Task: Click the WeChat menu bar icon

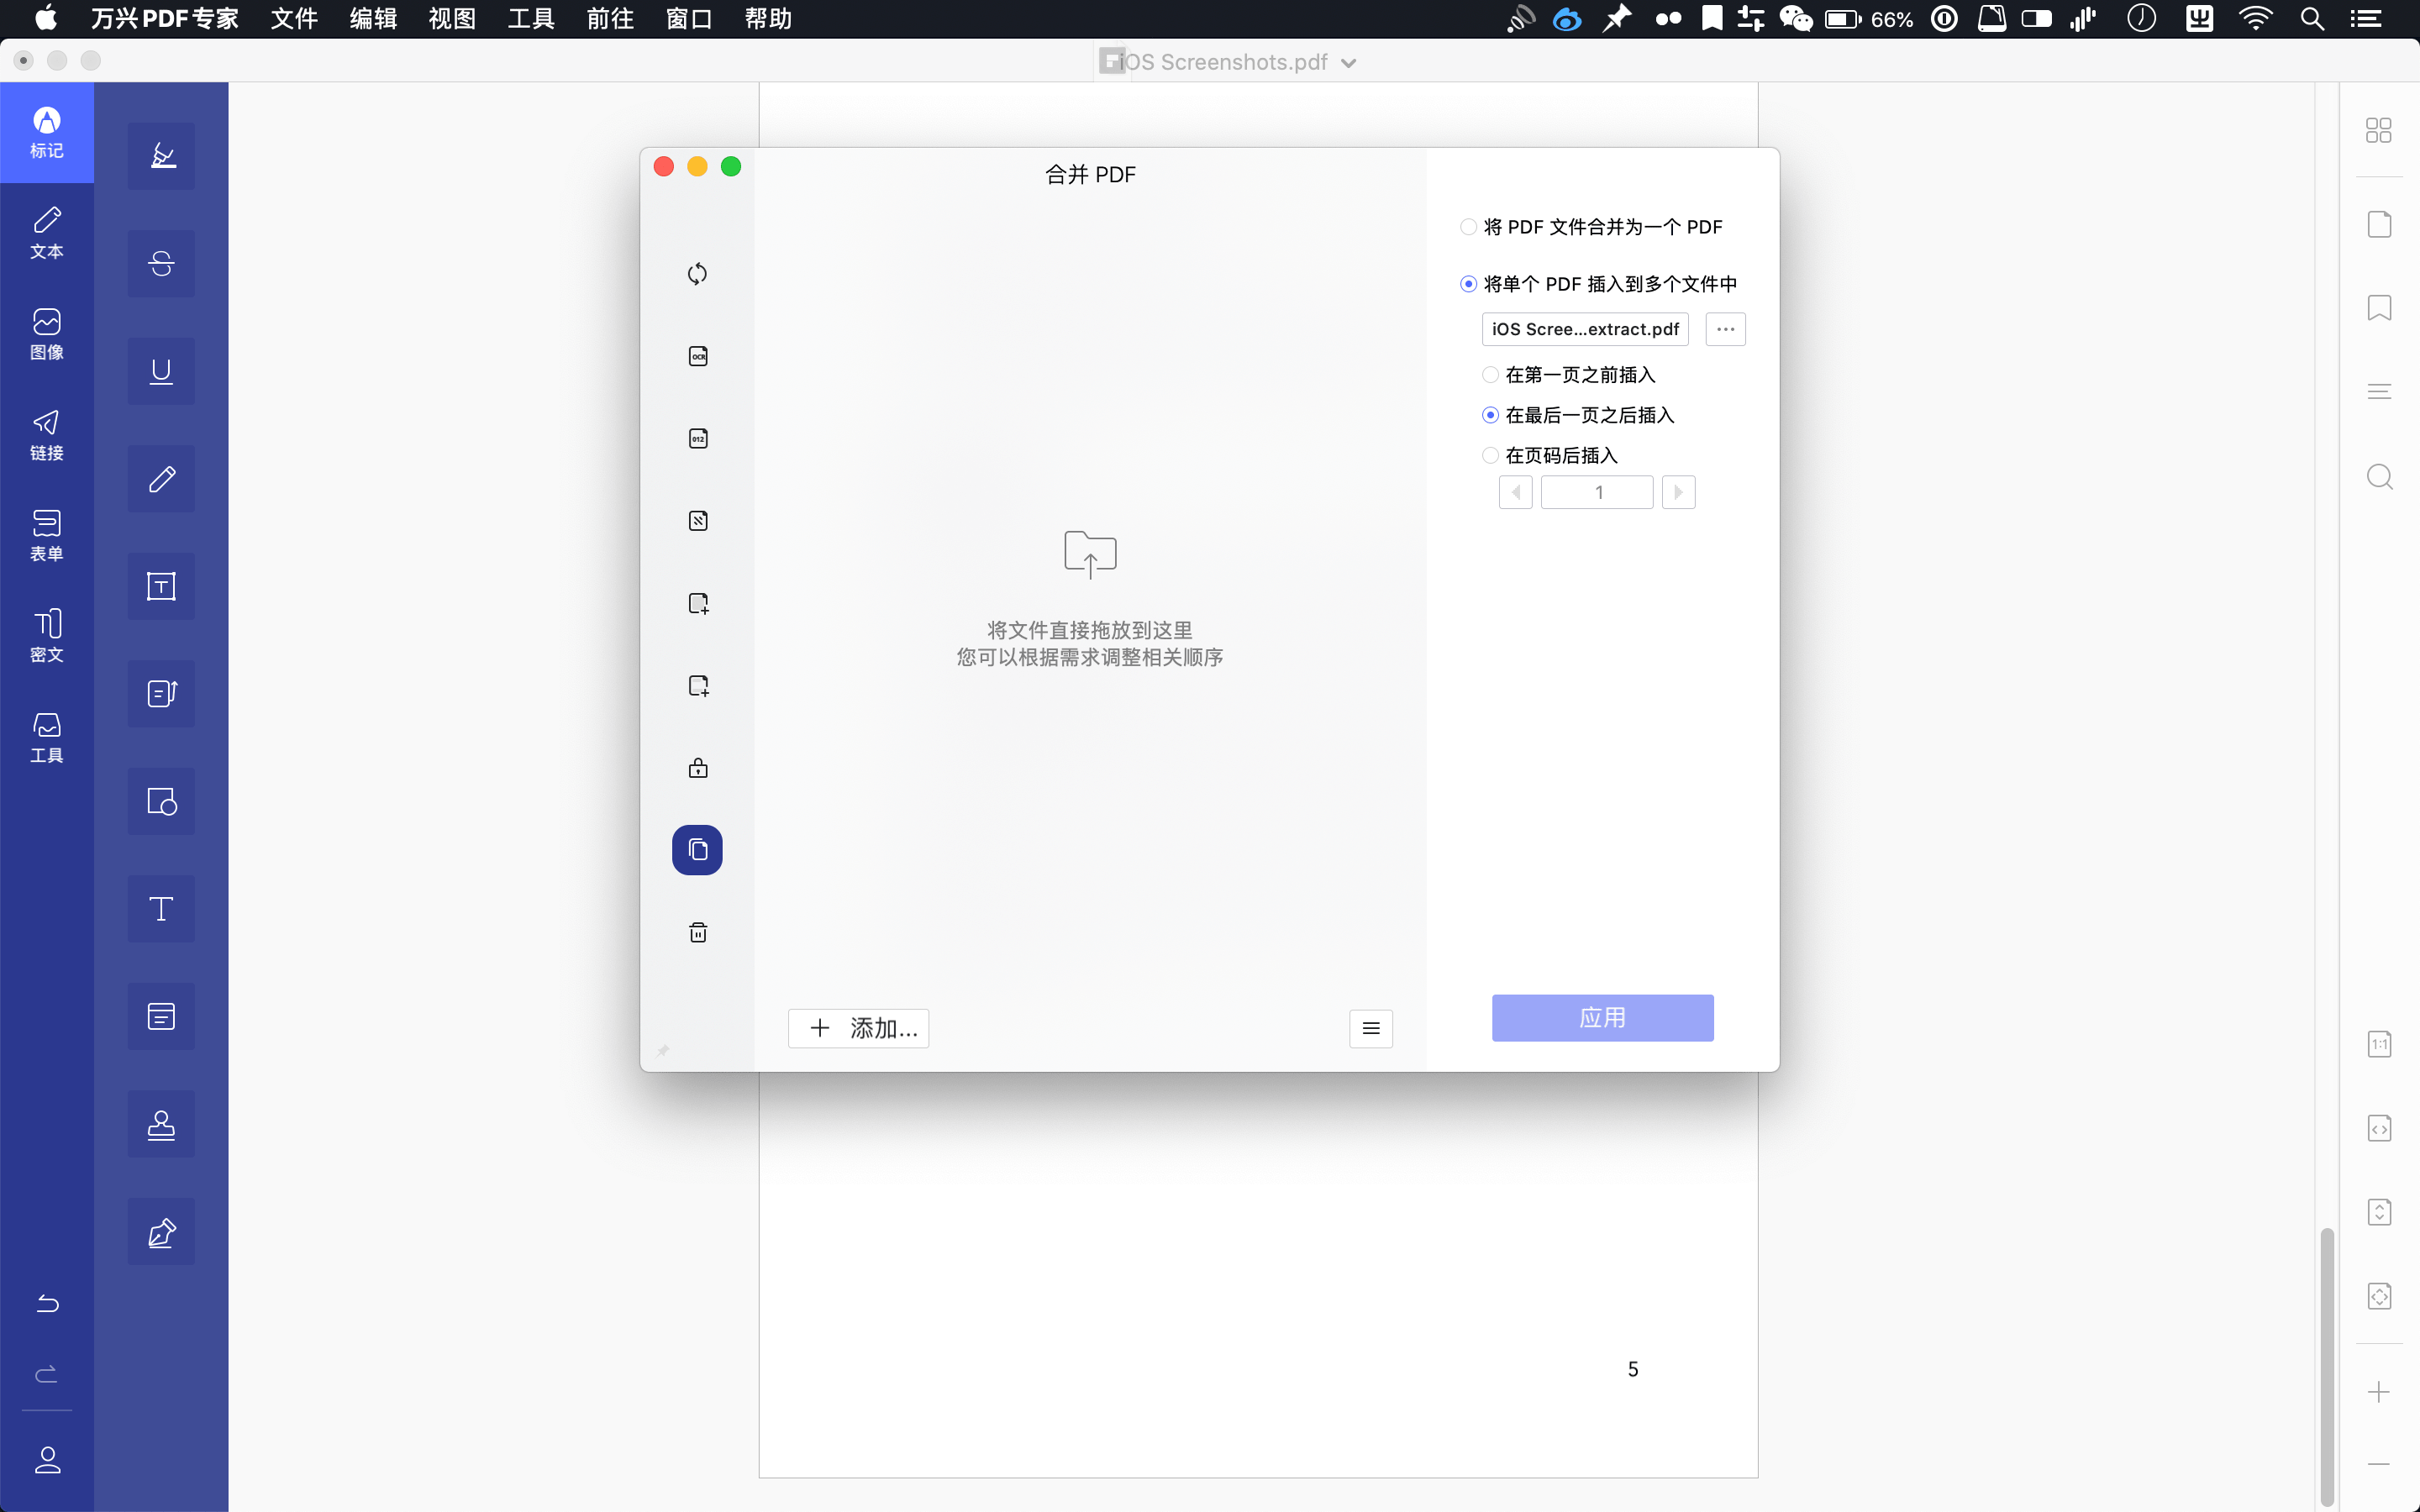Action: click(1796, 19)
